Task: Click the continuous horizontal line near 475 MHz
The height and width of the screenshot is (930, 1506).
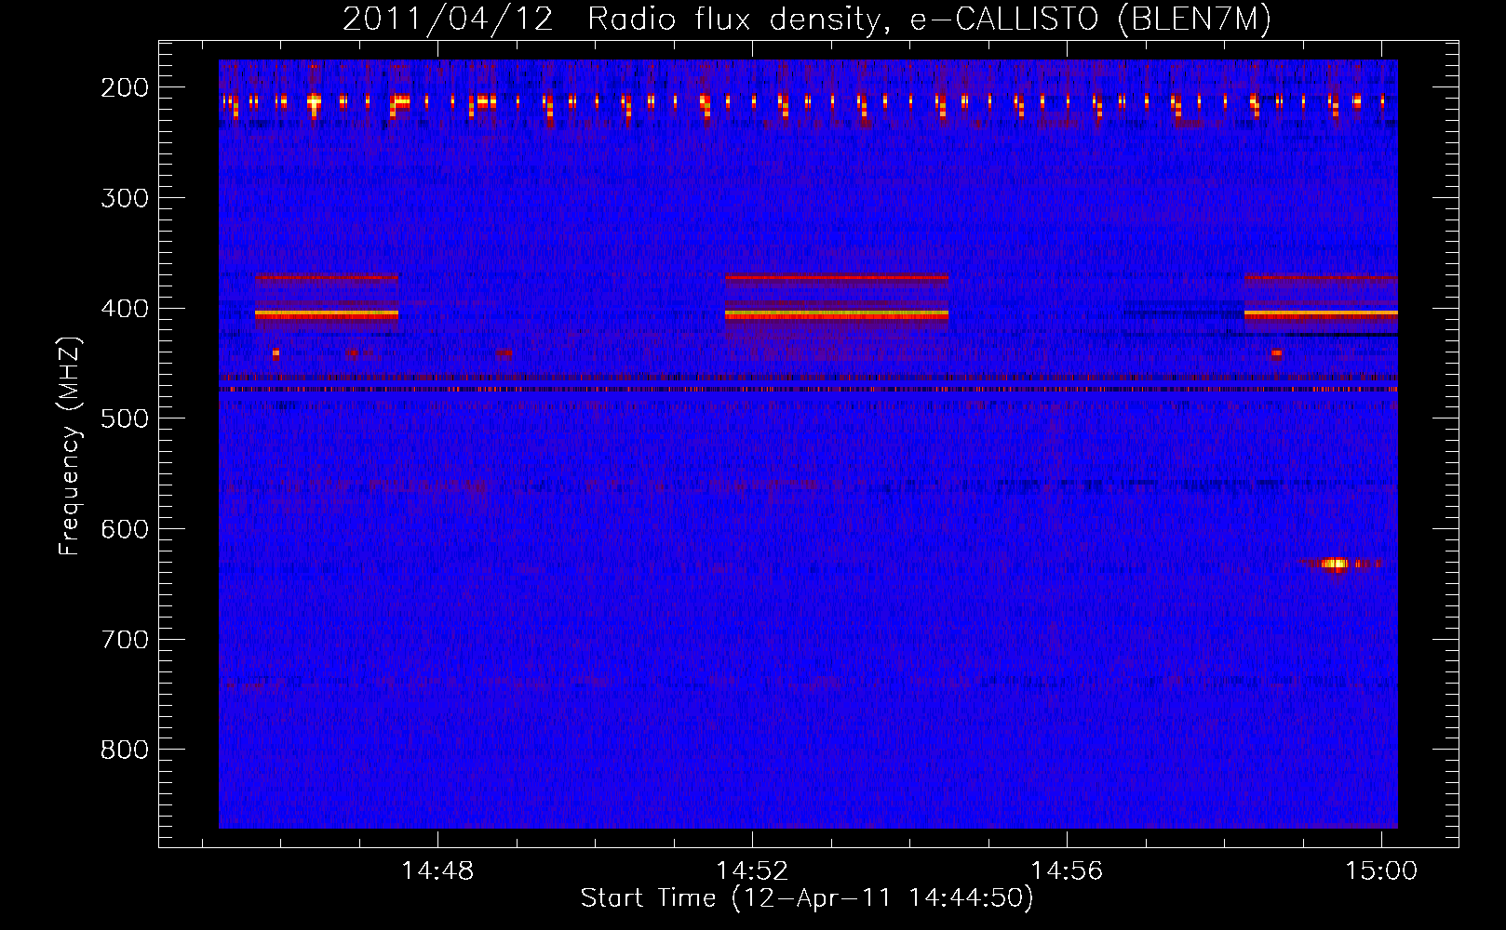Action: tap(808, 390)
